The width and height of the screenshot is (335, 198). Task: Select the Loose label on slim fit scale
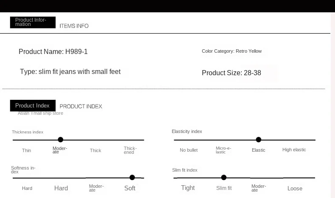click(295, 188)
